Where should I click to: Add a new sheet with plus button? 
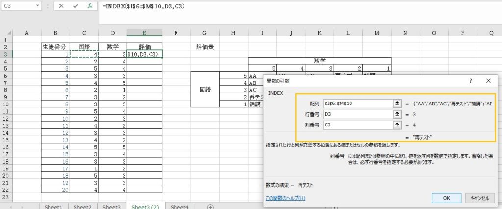click(210, 207)
